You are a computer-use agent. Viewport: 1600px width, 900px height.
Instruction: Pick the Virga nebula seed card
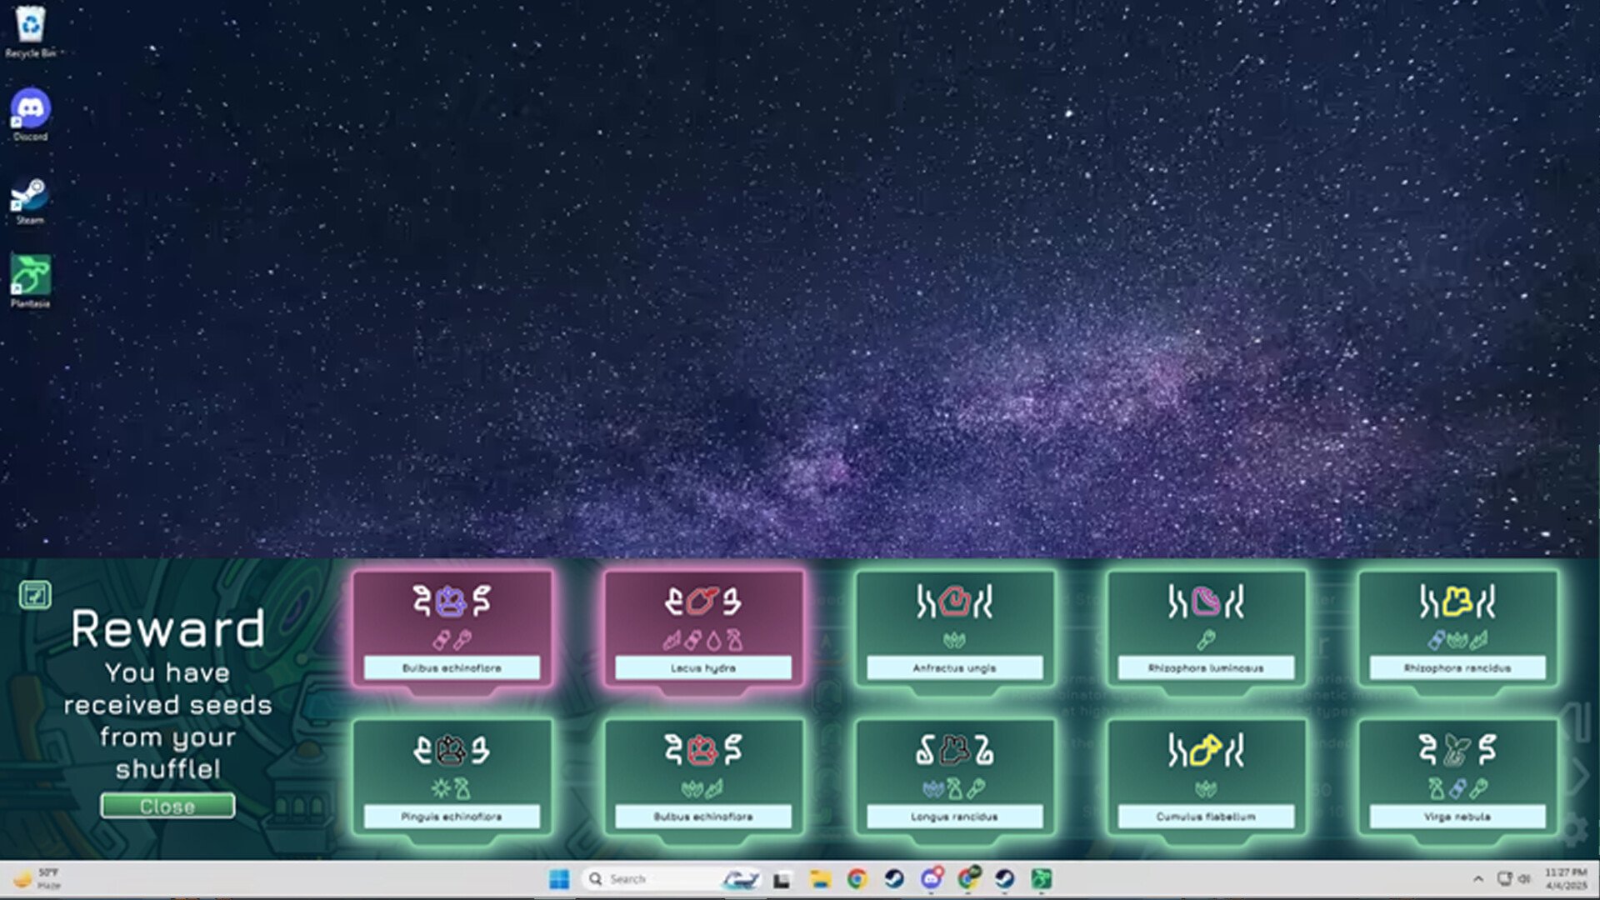point(1457,777)
